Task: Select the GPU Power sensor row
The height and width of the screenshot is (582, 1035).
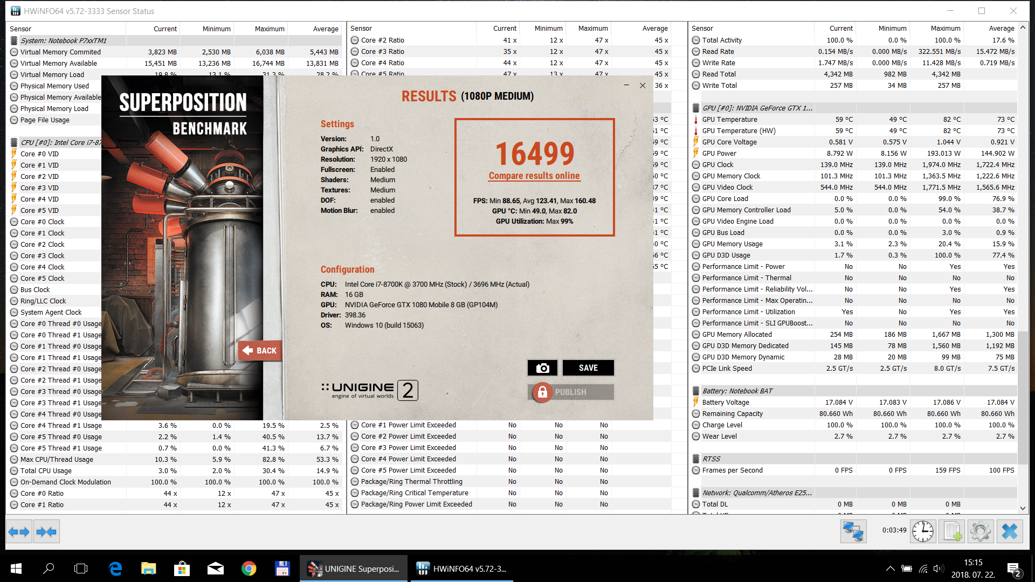Action: [854, 154]
